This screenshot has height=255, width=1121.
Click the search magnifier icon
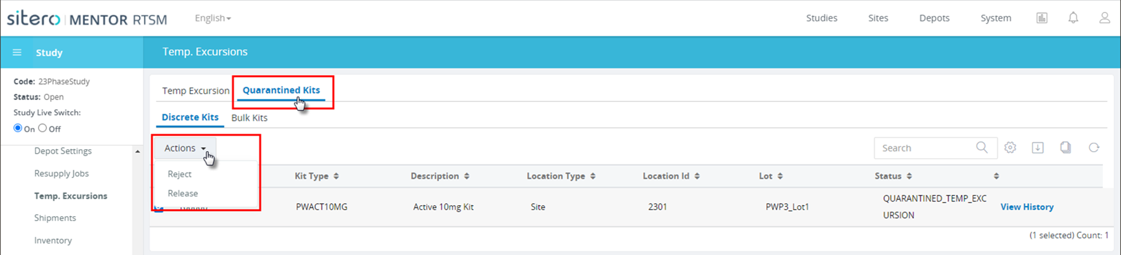982,148
